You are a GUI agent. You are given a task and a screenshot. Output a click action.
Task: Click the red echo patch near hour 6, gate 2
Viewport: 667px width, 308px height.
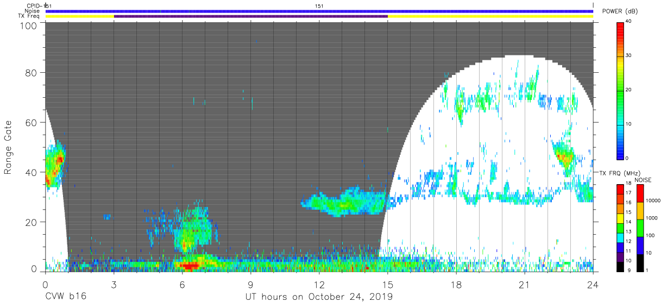click(x=189, y=266)
